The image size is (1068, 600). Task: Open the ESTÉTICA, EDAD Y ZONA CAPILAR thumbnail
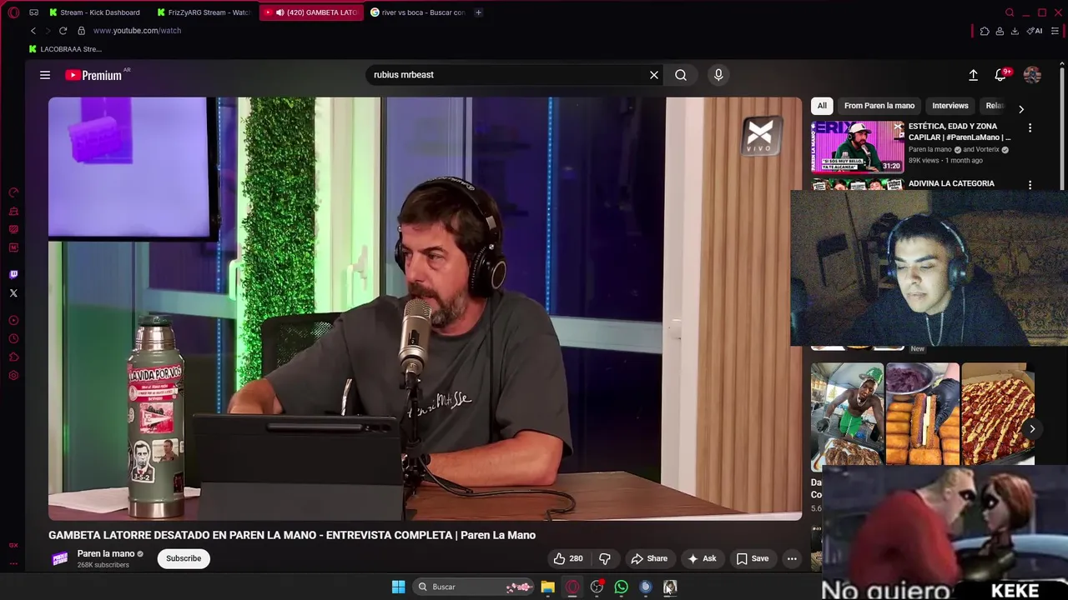coord(858,147)
